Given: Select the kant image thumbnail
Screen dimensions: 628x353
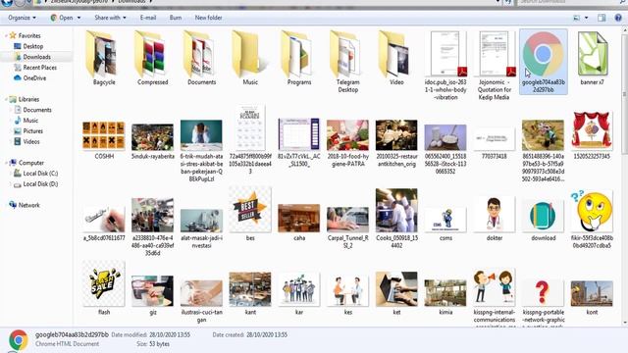Looking at the screenshot, I should coord(250,289).
